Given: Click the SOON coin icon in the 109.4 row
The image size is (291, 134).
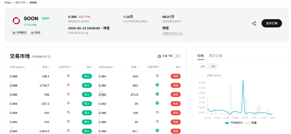Looking at the screenshot, I should pos(68,76).
